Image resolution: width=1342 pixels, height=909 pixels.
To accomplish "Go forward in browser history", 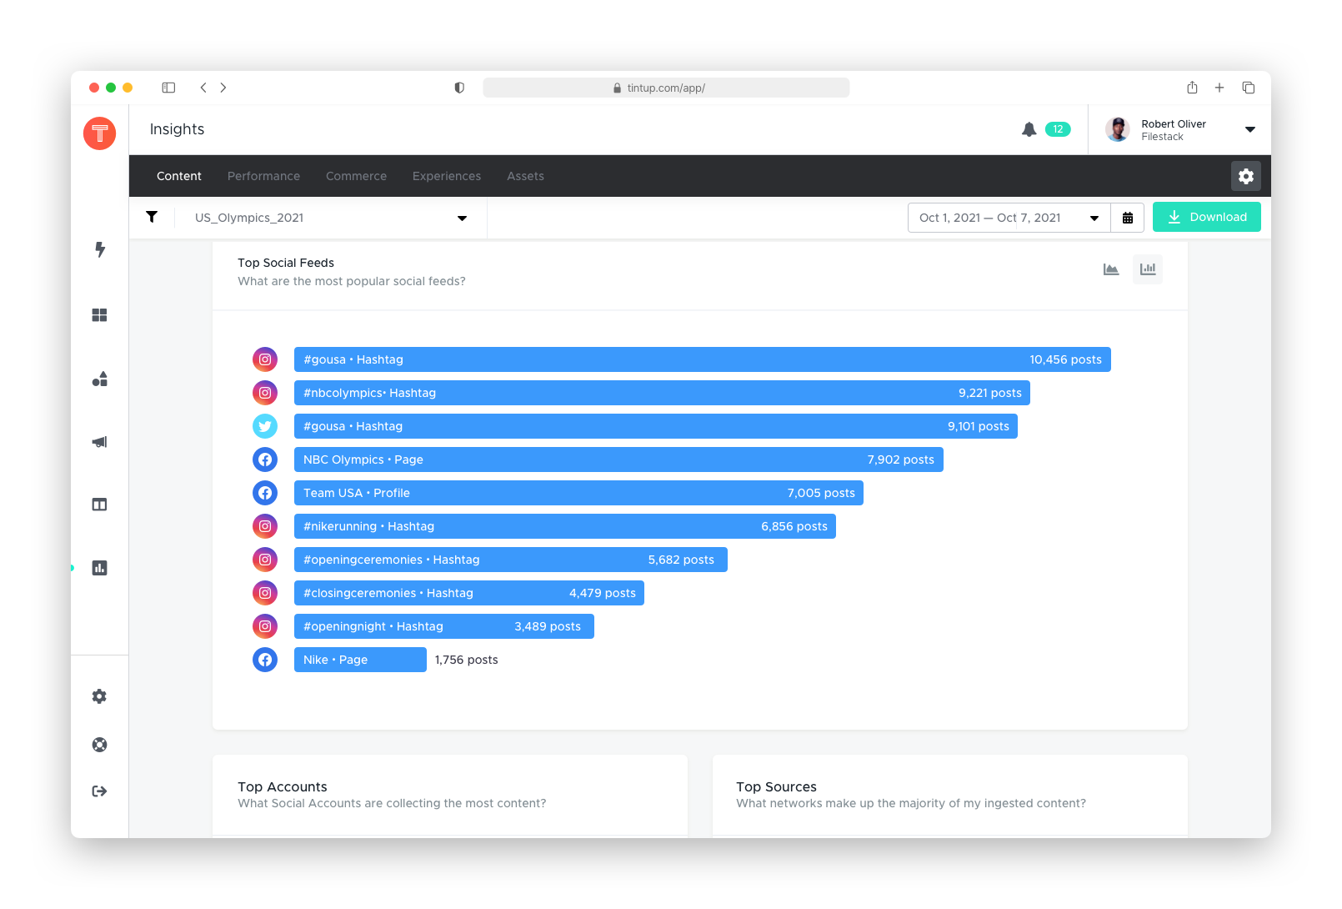I will pos(223,88).
